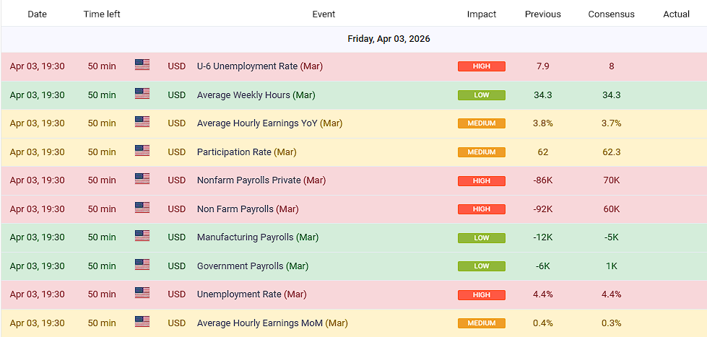Click the Date column header
This screenshot has height=337, width=707.
point(37,14)
